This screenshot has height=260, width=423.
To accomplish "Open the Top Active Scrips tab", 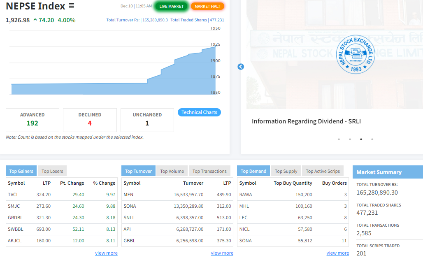I will click(323, 171).
